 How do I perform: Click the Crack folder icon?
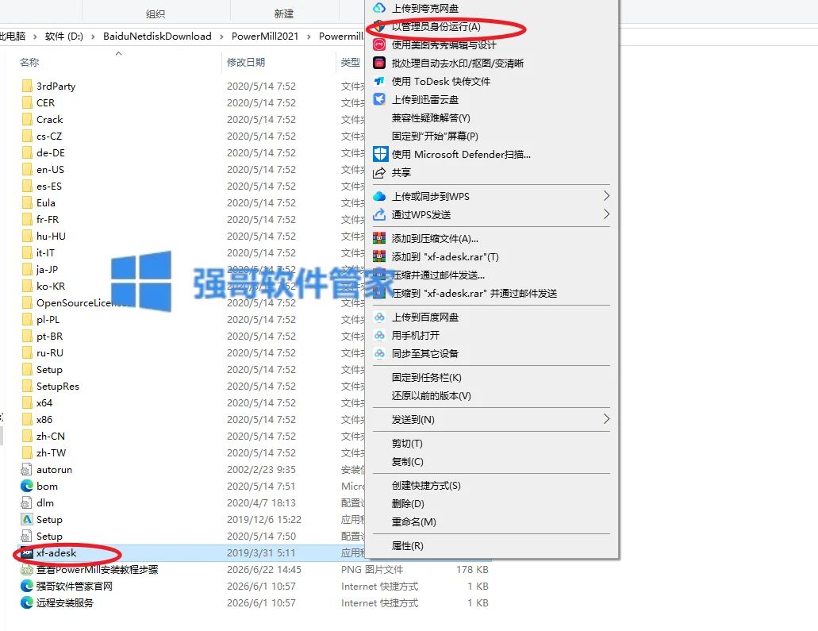(27, 120)
